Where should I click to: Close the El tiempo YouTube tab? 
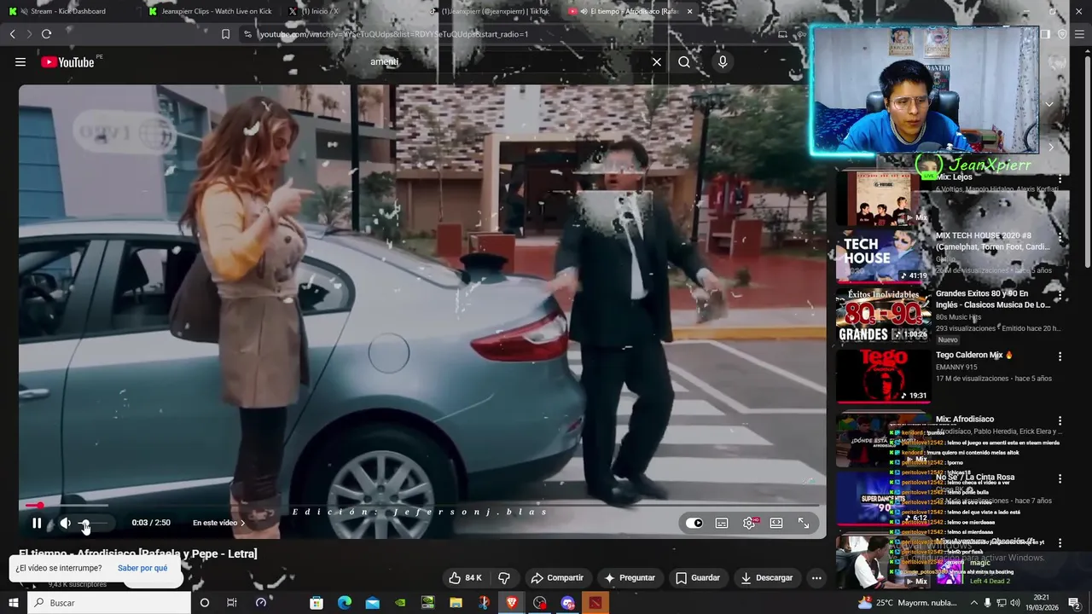pyautogui.click(x=689, y=11)
